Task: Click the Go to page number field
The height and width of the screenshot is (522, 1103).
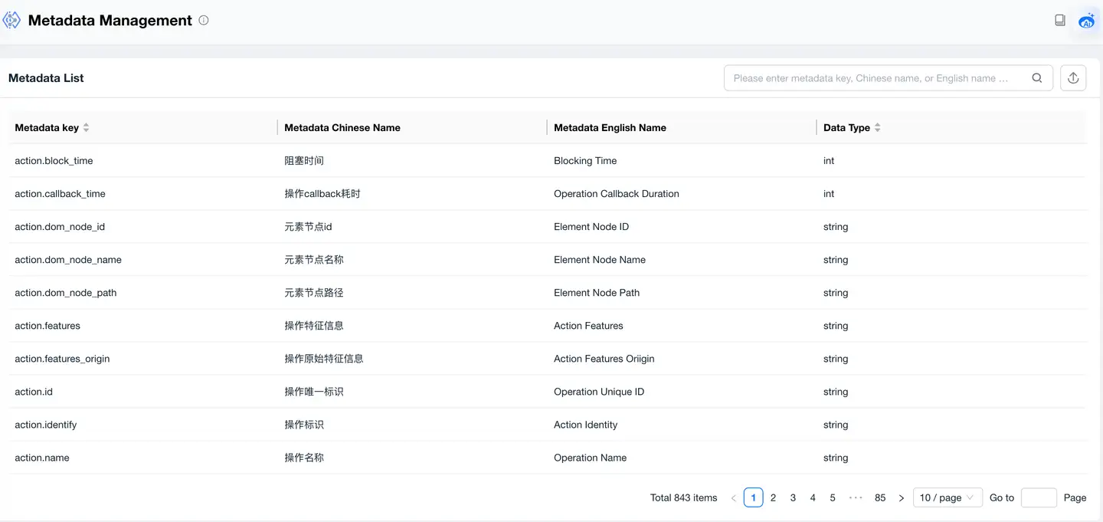Action: click(1039, 497)
